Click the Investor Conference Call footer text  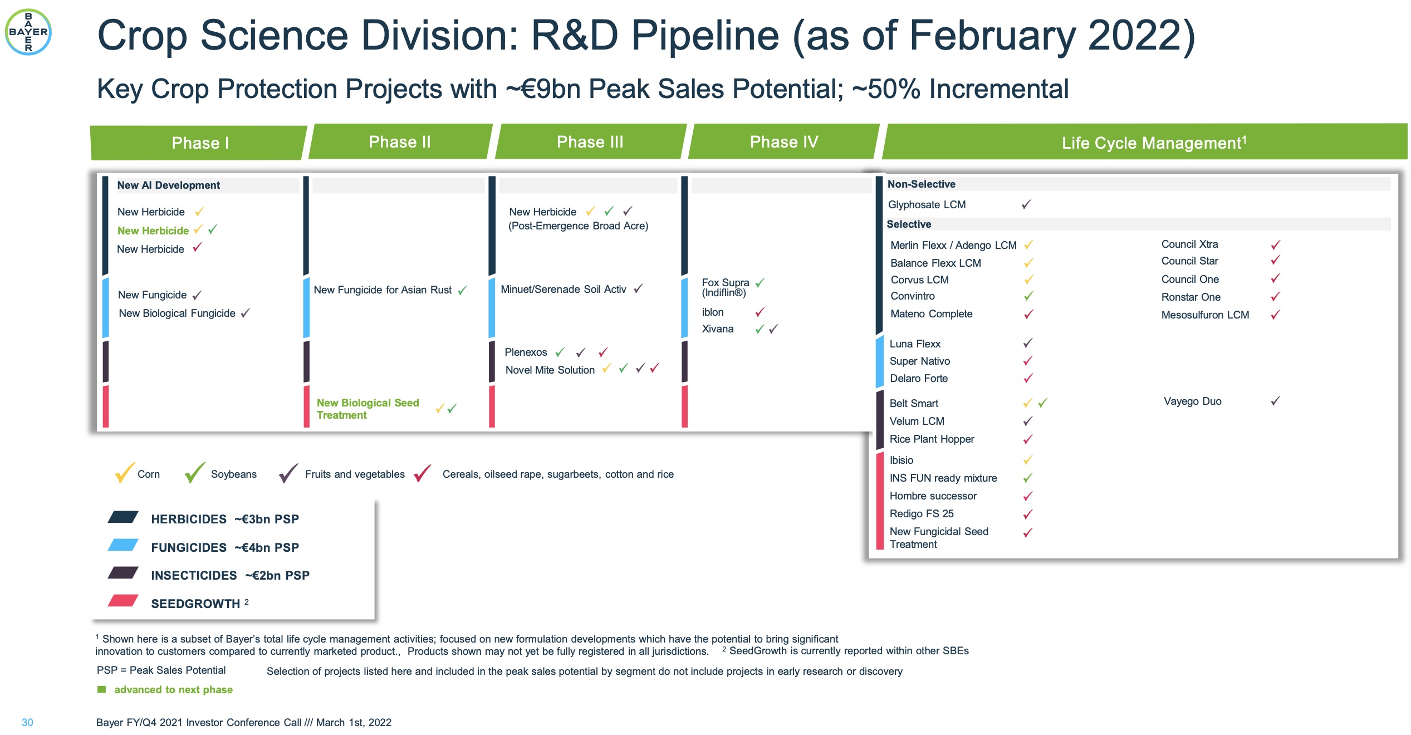coord(244,722)
